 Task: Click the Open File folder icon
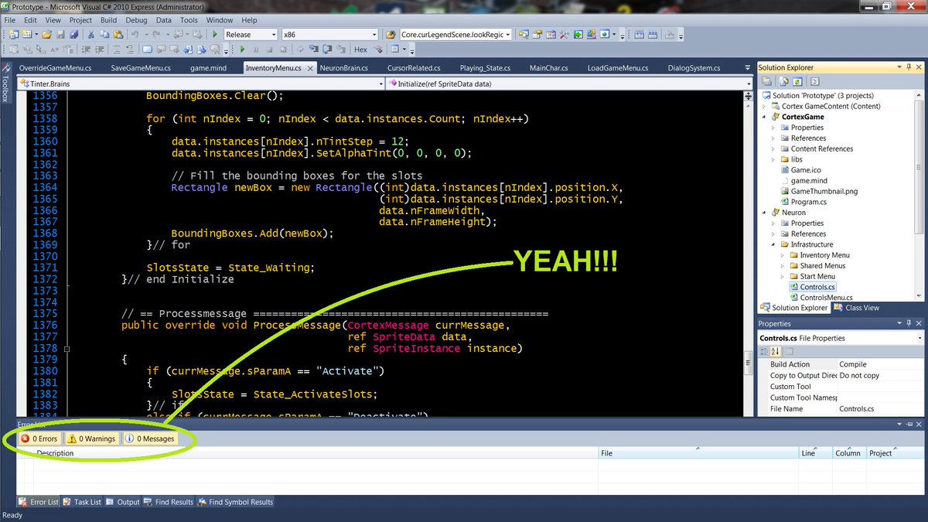tap(46, 35)
